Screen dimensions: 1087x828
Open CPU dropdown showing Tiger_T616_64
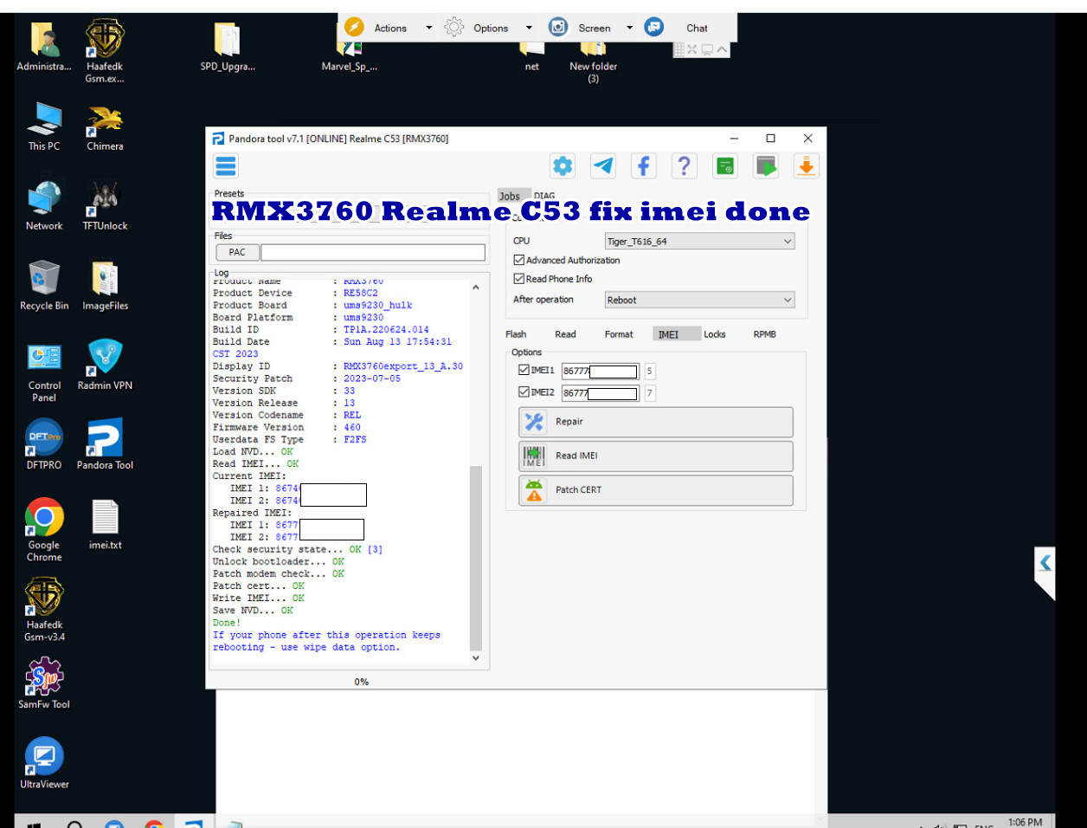click(x=699, y=242)
